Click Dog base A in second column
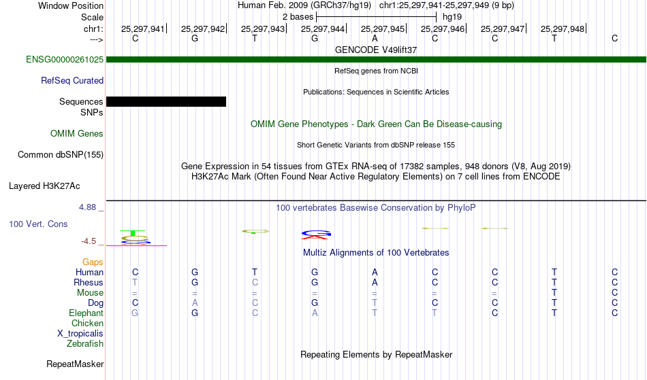The height and width of the screenshot is (380, 647). pyautogui.click(x=195, y=303)
